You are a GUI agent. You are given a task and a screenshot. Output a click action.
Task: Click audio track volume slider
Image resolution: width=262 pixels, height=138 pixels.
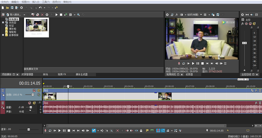pyautogui.click(x=31, y=107)
